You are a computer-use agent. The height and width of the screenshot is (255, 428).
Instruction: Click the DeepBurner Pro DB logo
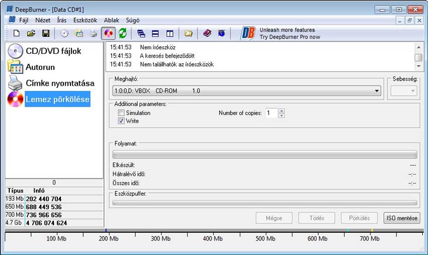248,33
